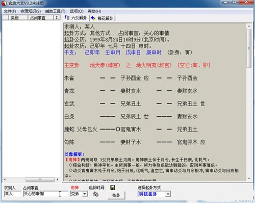Click the app logo in title bar
The width and height of the screenshot is (255, 203).
click(4, 3)
